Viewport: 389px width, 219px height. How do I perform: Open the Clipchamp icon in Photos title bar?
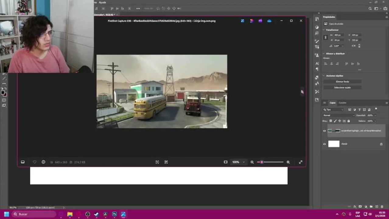[260, 21]
